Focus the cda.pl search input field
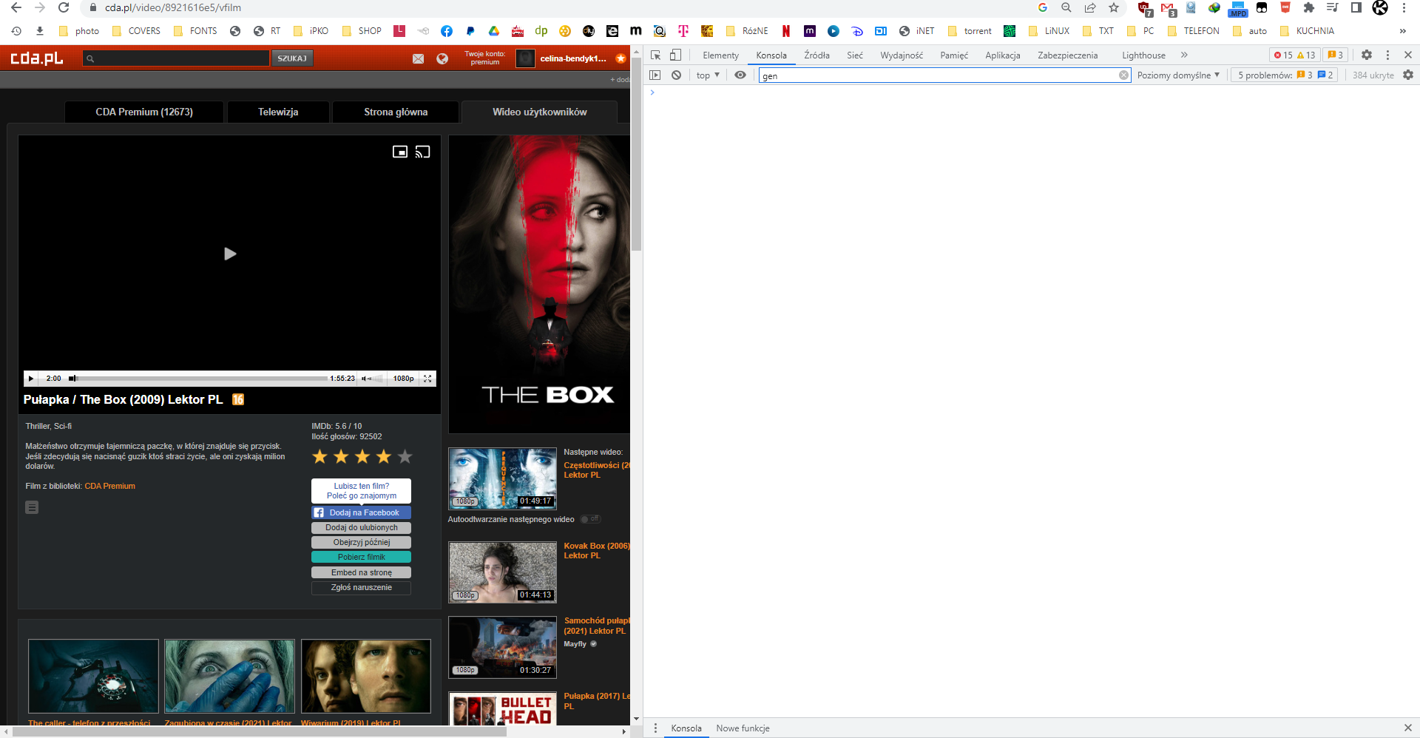This screenshot has width=1420, height=738. (x=176, y=58)
